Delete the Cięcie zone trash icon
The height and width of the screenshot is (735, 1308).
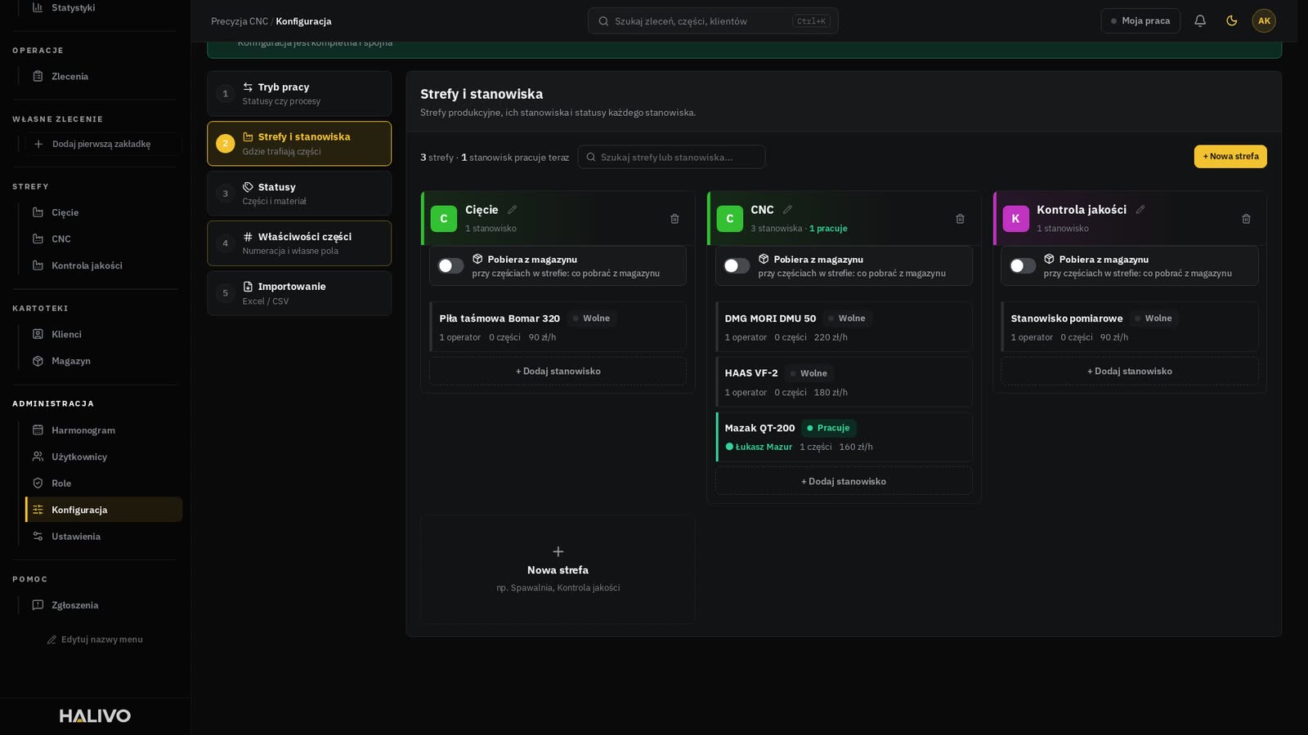click(x=674, y=219)
